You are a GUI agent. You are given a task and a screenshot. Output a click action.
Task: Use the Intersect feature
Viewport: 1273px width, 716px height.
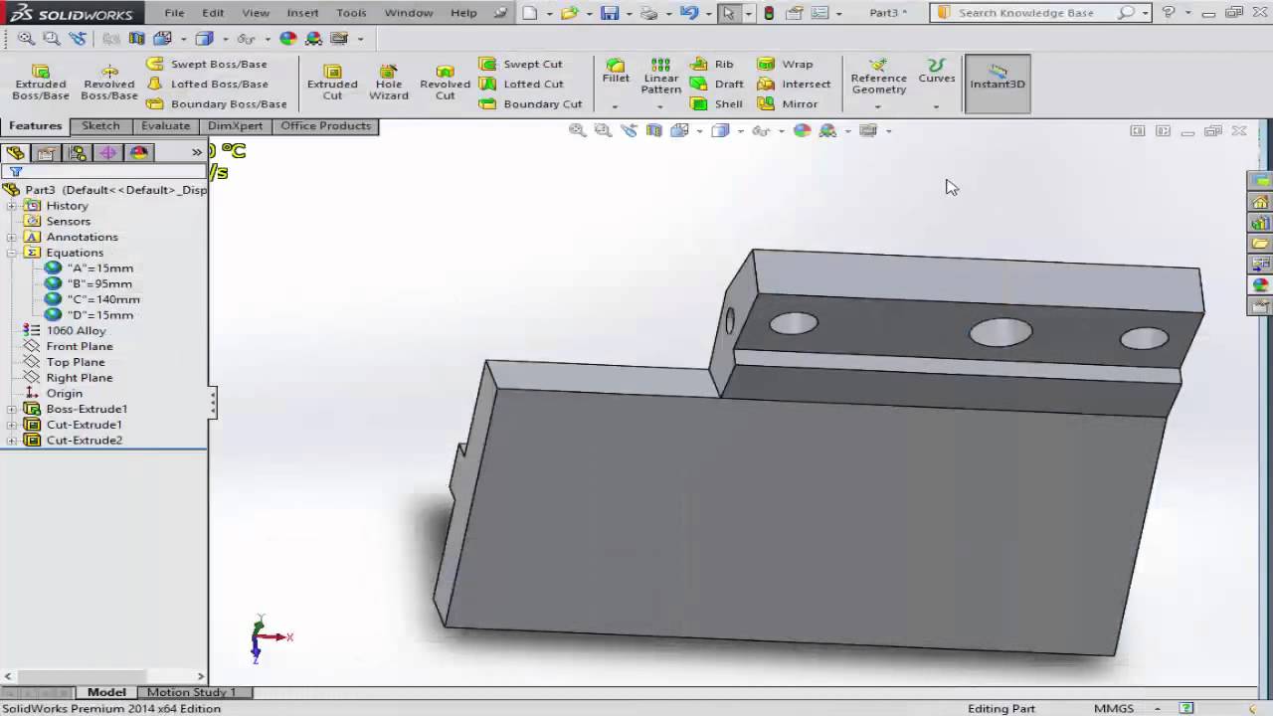pyautogui.click(x=794, y=84)
